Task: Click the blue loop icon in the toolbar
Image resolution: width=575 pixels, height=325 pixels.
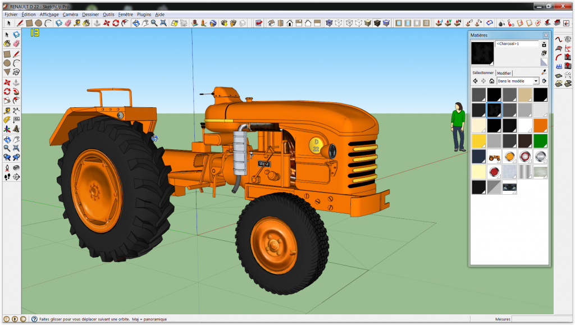Action: click(490, 23)
